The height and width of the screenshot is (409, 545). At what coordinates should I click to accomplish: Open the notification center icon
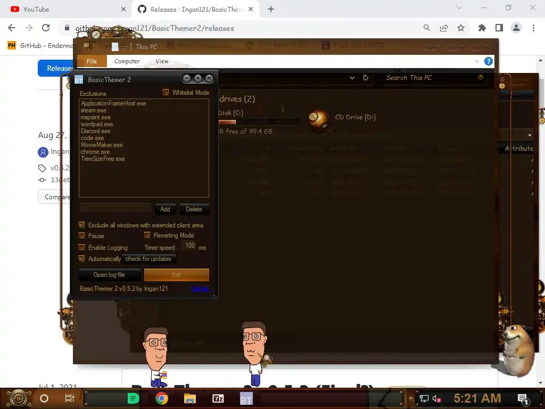(x=523, y=399)
